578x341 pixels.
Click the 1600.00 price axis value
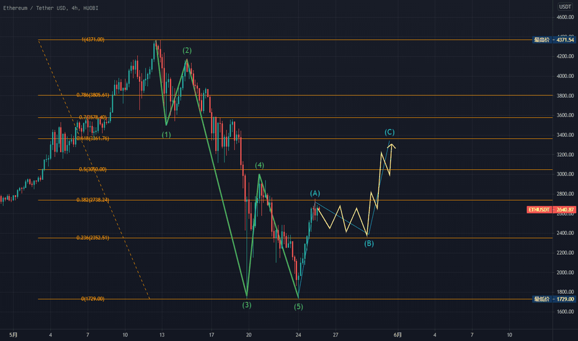coord(565,312)
